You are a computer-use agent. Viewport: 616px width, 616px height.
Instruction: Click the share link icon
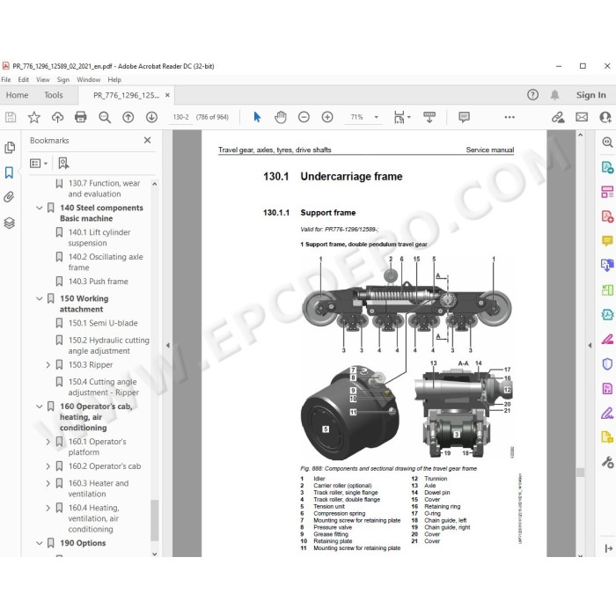click(x=558, y=117)
